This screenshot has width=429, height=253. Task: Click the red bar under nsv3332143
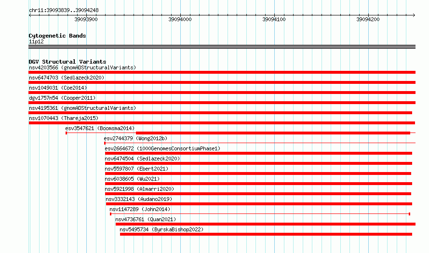[x=259, y=204]
